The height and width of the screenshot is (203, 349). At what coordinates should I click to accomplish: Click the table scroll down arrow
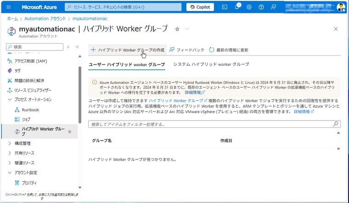pyautogui.click(x=338, y=149)
